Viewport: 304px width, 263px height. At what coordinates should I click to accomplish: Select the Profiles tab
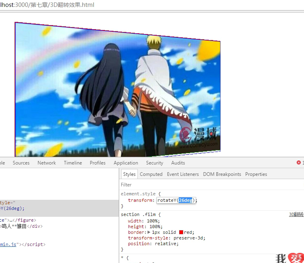coord(98,163)
